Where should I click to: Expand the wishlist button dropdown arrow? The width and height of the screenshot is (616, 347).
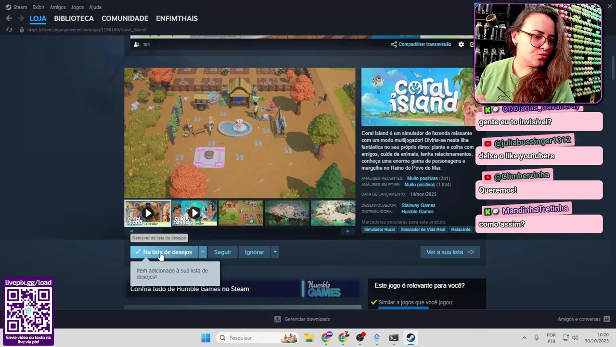click(203, 252)
